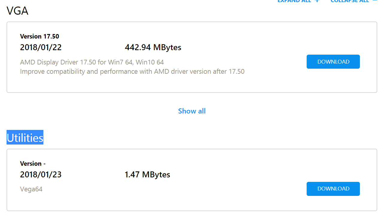The image size is (391, 215).
Task: Click the 442.94 MBytes file size
Action: coord(153,47)
